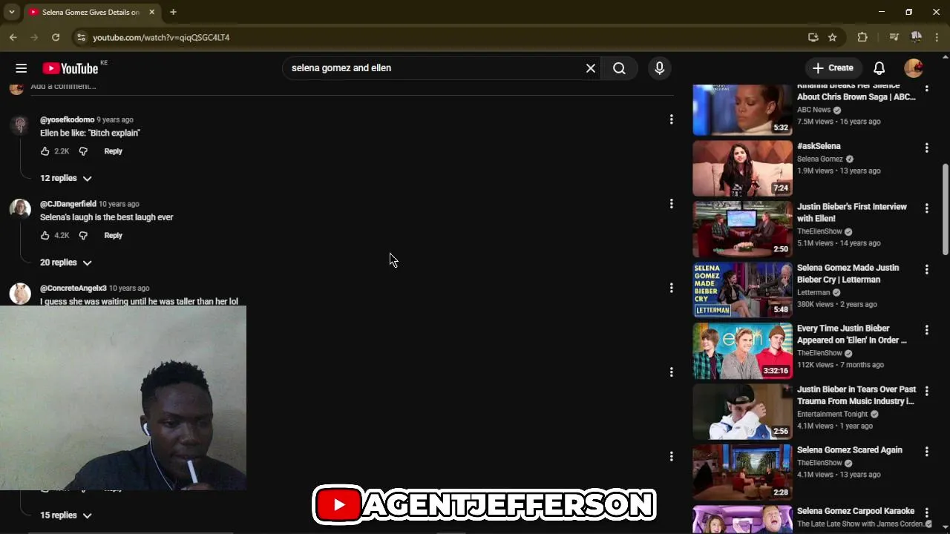Bookmark this page with star
The height and width of the screenshot is (534, 950).
833,37
